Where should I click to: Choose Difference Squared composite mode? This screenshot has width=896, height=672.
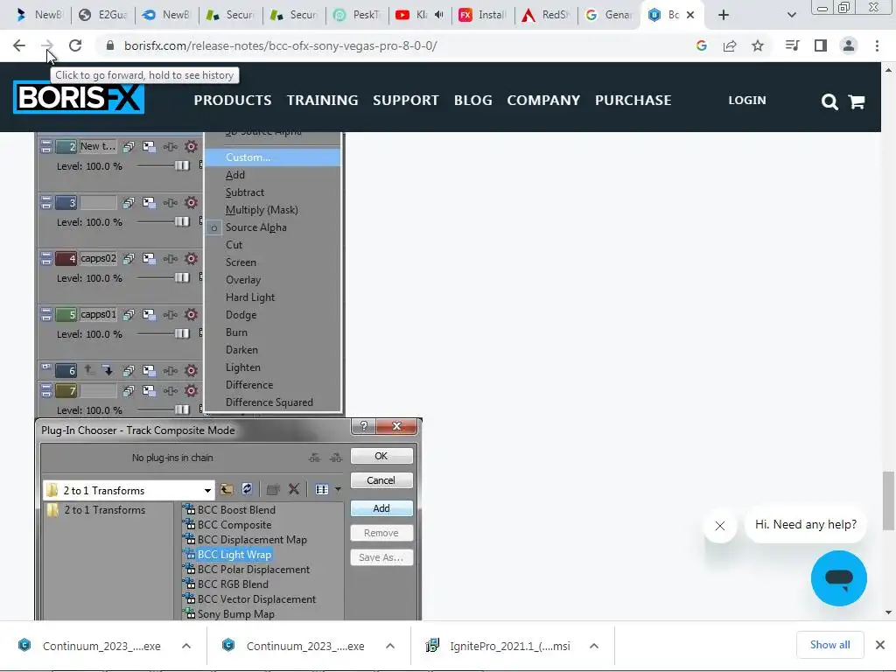tap(269, 402)
